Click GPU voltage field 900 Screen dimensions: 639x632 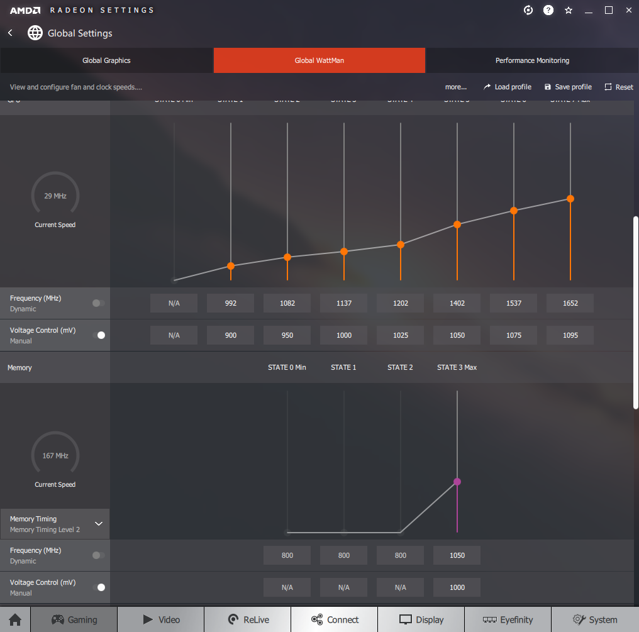pyautogui.click(x=231, y=335)
